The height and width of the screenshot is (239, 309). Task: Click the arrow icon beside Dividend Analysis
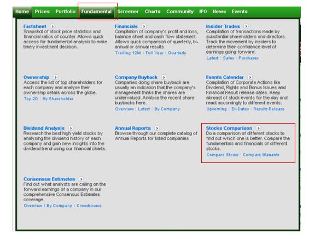click(x=71, y=128)
